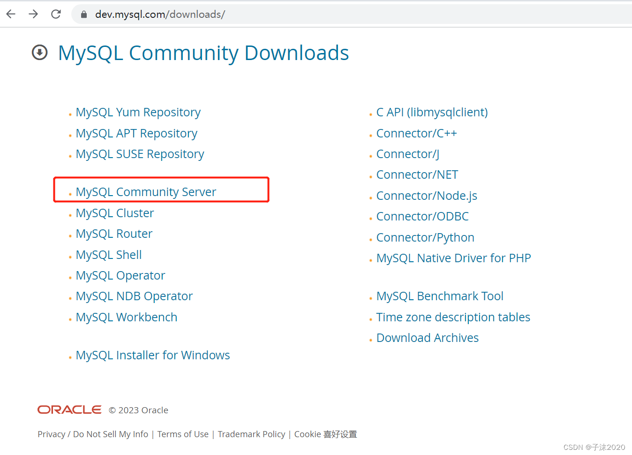Click the padlock site info icon

pyautogui.click(x=84, y=15)
